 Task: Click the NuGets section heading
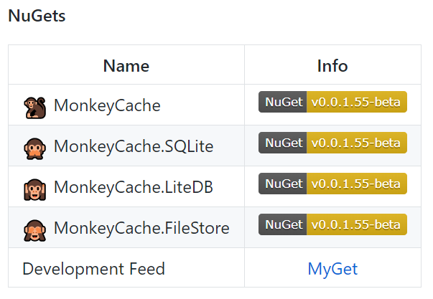pyautogui.click(x=37, y=16)
